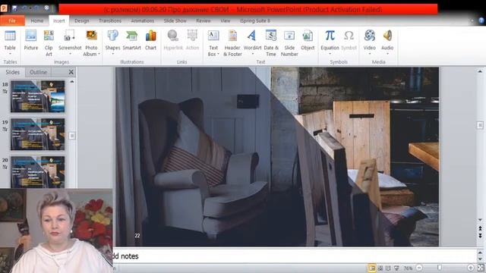
Task: Click the Action icon
Action: (x=192, y=36)
